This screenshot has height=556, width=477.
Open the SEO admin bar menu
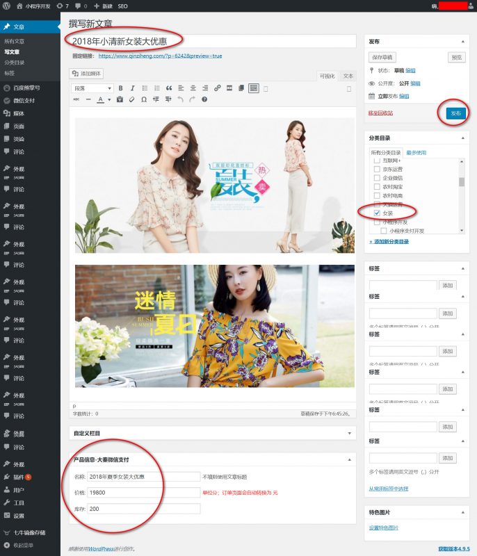pos(122,6)
